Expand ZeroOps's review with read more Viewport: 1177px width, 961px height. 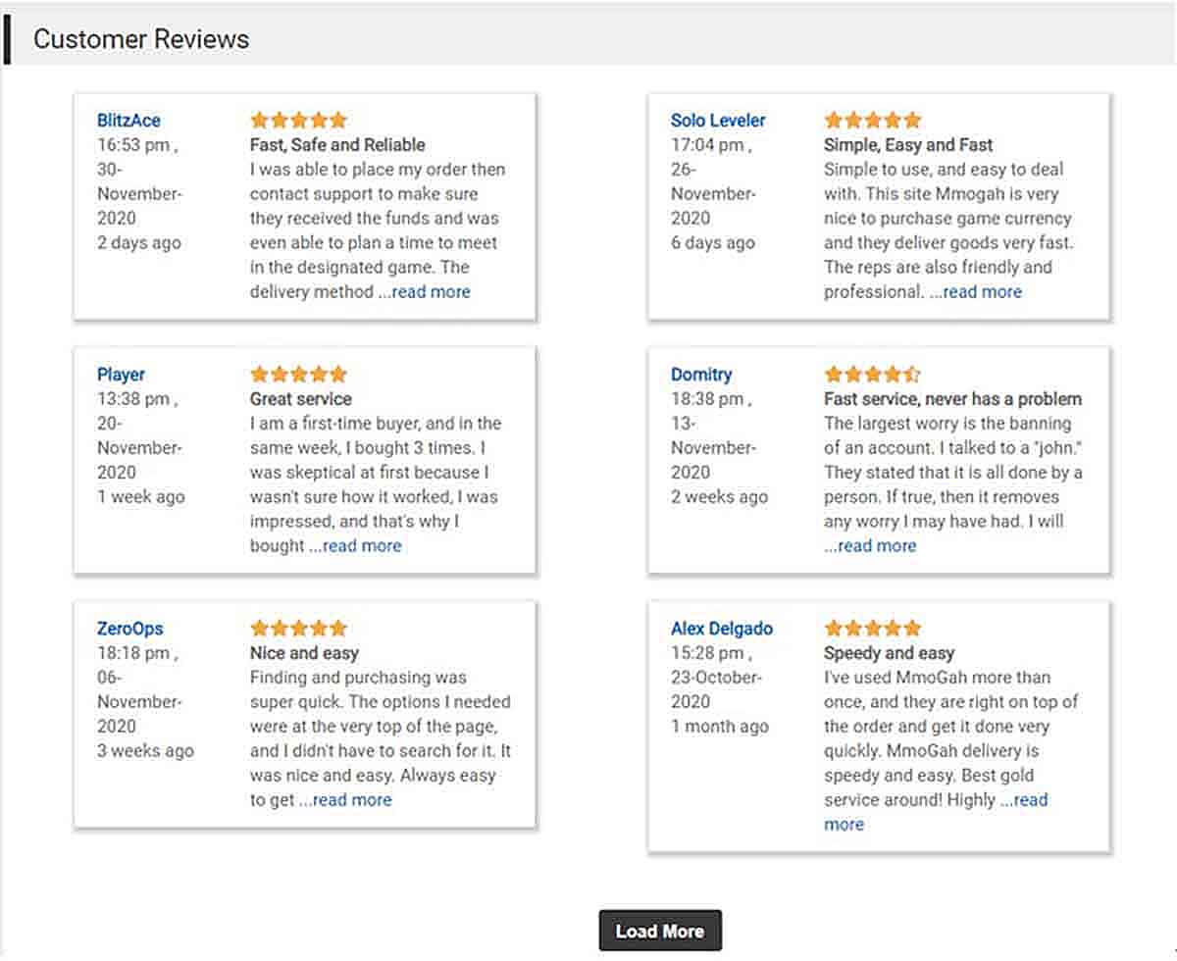(352, 800)
